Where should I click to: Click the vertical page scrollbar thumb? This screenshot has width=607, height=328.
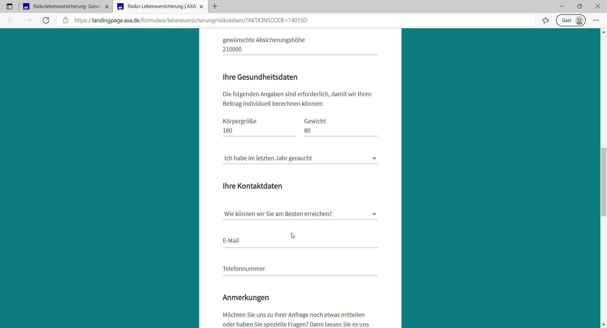click(x=604, y=182)
